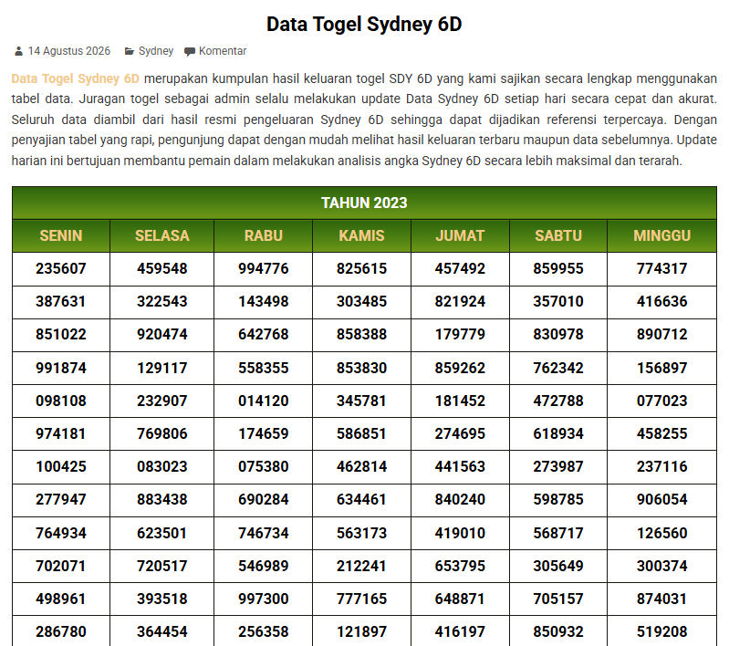Click the speech bubble comment icon
The image size is (729, 646).
tap(190, 52)
